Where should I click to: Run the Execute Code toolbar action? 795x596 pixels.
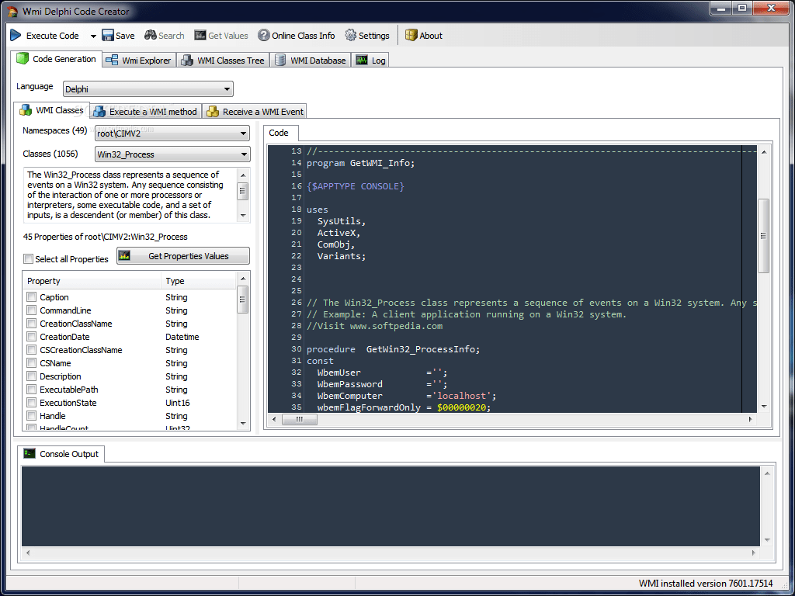[x=47, y=35]
